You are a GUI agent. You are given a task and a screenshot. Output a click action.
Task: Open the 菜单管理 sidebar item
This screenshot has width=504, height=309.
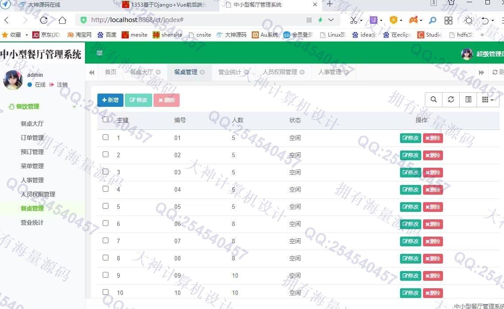point(32,166)
